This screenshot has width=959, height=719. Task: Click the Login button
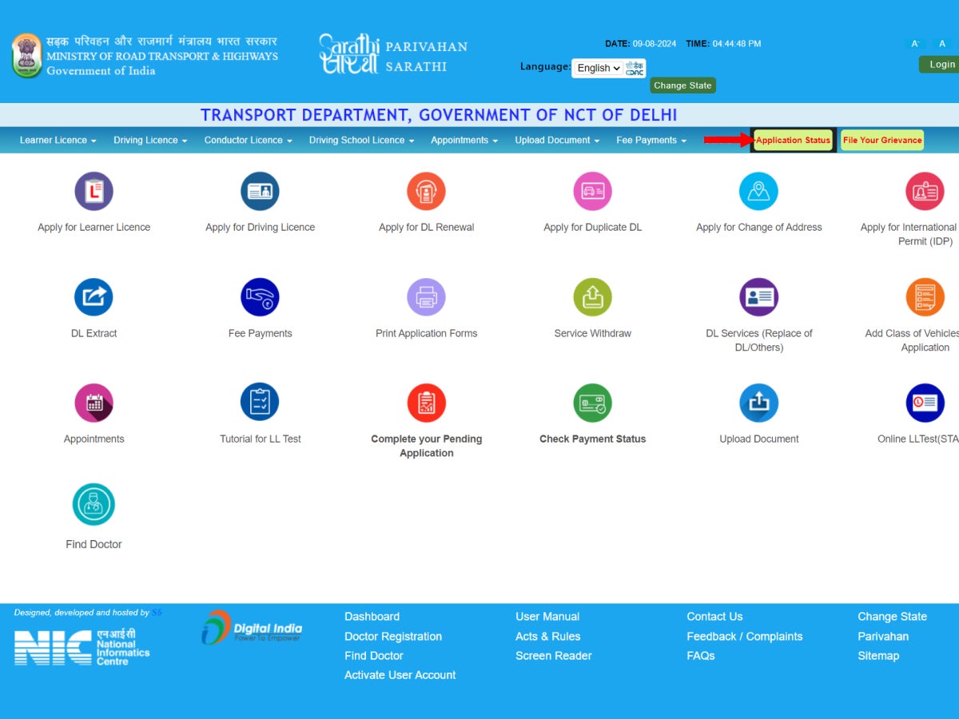941,64
